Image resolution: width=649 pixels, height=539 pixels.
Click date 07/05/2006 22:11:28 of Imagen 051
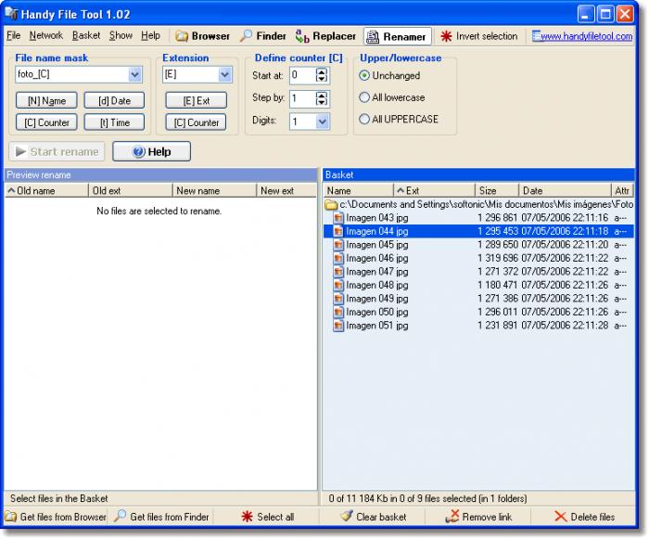point(565,326)
